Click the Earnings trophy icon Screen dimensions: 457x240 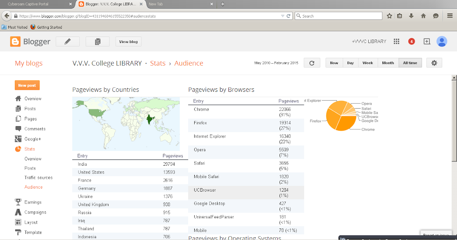tap(18, 202)
